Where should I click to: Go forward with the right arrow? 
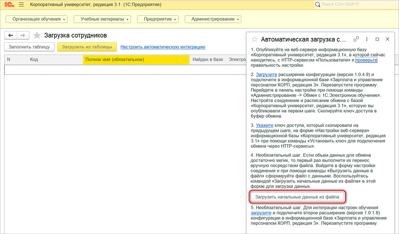pos(23,36)
